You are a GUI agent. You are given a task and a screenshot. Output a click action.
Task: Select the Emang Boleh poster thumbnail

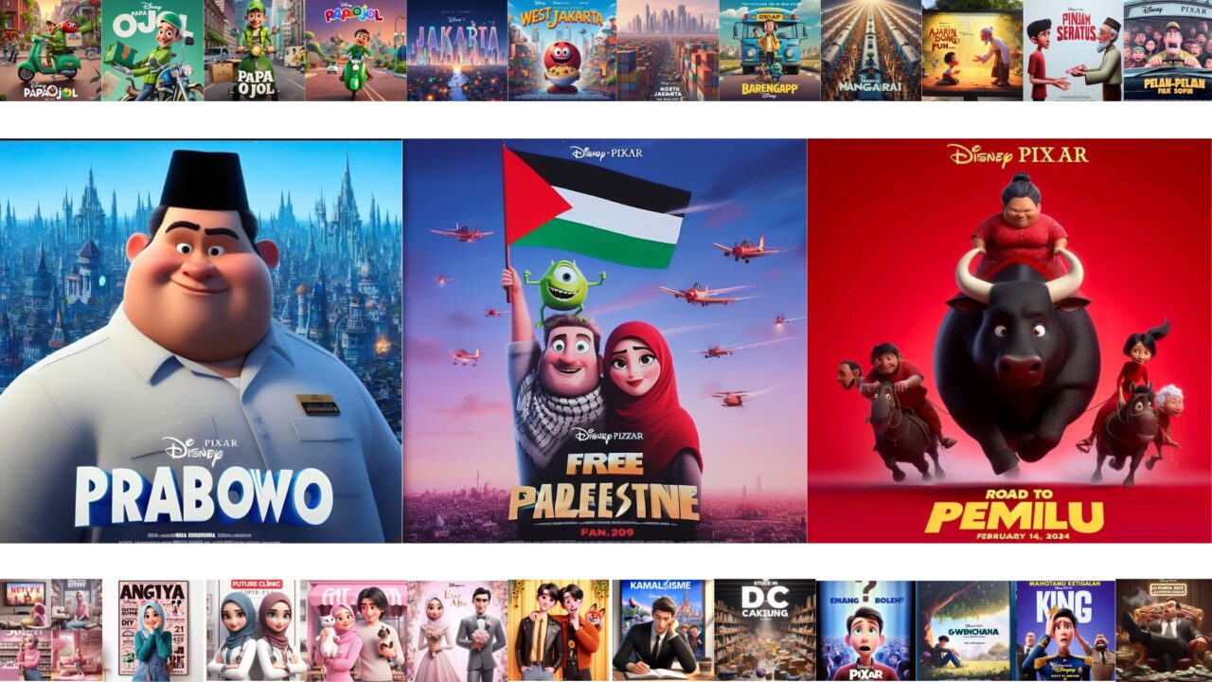pyautogui.click(x=865, y=630)
